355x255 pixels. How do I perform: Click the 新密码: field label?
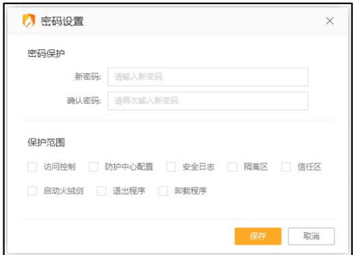click(88, 77)
